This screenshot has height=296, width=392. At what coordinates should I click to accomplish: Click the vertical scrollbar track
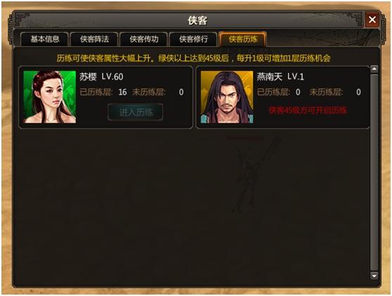click(374, 173)
